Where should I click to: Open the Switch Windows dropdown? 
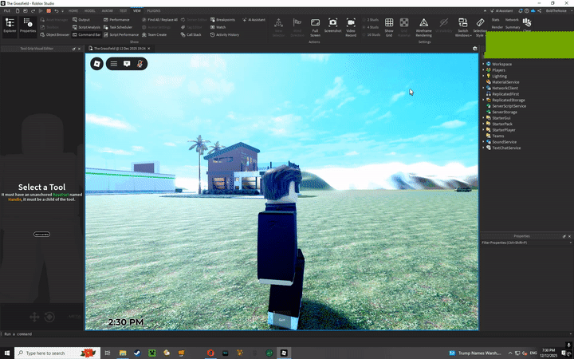[x=462, y=27]
